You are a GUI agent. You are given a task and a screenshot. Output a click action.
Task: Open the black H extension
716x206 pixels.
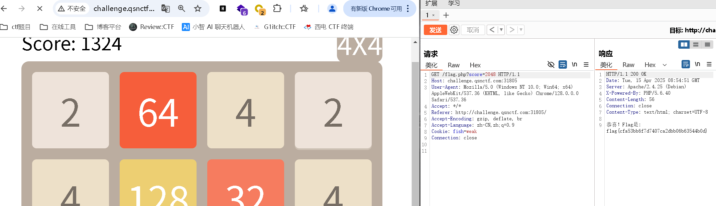(x=223, y=9)
